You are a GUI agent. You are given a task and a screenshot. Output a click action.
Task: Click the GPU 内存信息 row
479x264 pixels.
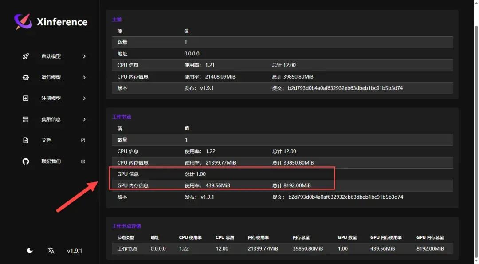tap(282, 185)
